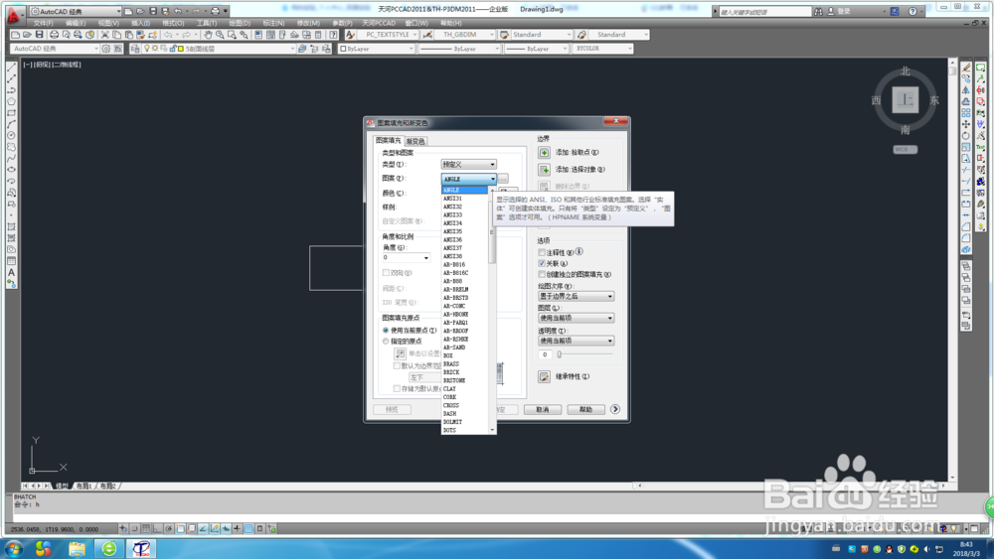Toggle the Double checkbox under angle

pos(386,273)
